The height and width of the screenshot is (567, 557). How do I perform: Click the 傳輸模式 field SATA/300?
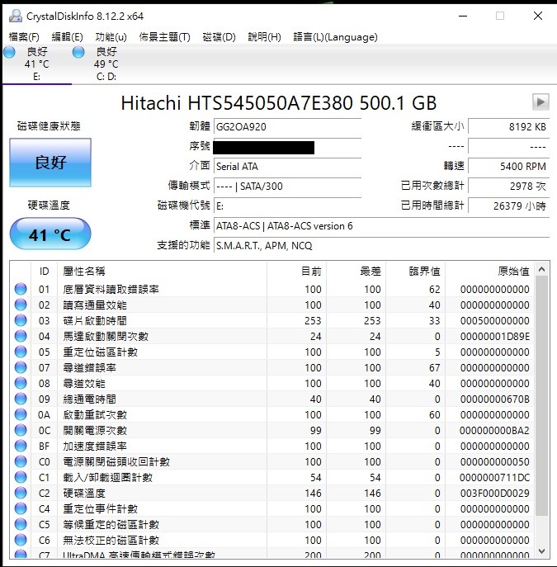click(x=287, y=187)
